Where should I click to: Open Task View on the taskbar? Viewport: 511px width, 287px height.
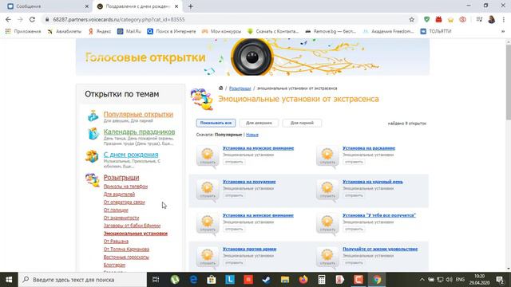click(156, 280)
